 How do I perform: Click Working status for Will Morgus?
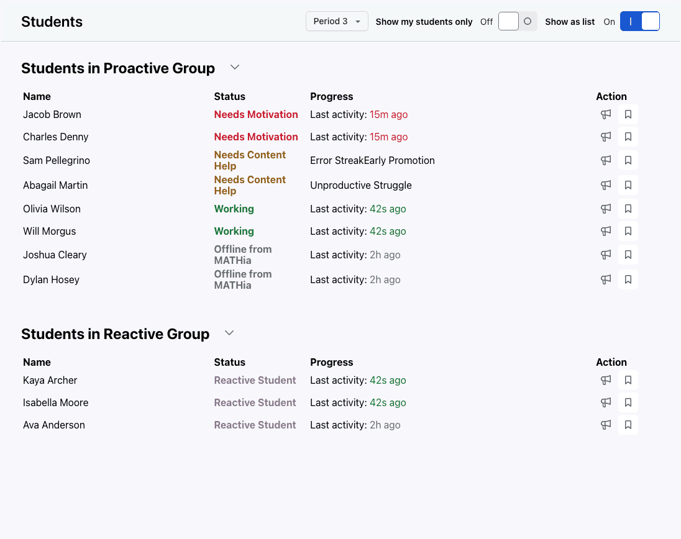pos(234,231)
